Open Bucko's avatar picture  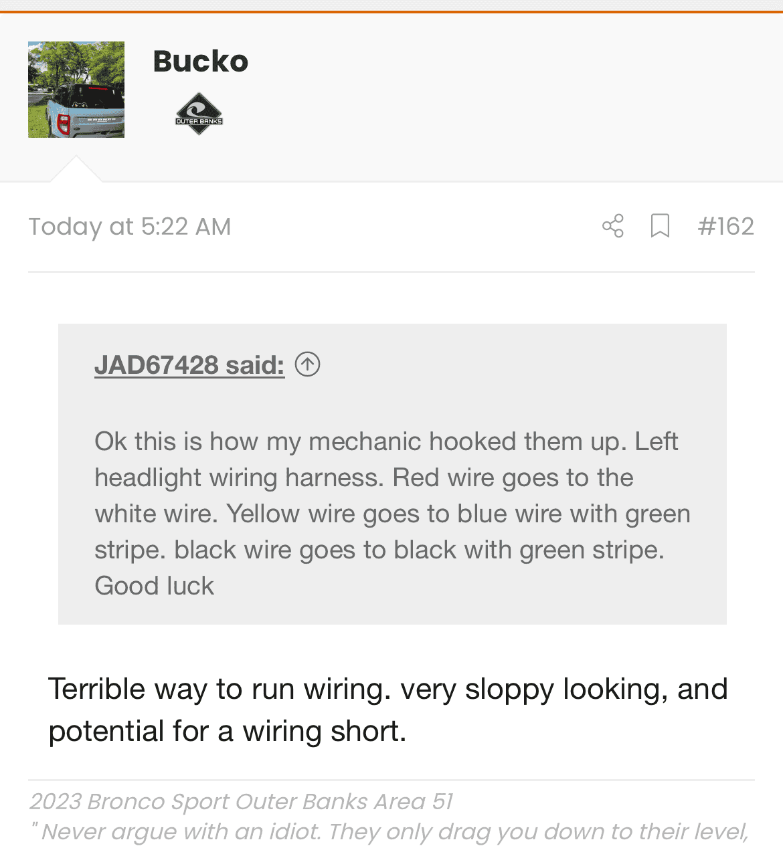(x=76, y=90)
